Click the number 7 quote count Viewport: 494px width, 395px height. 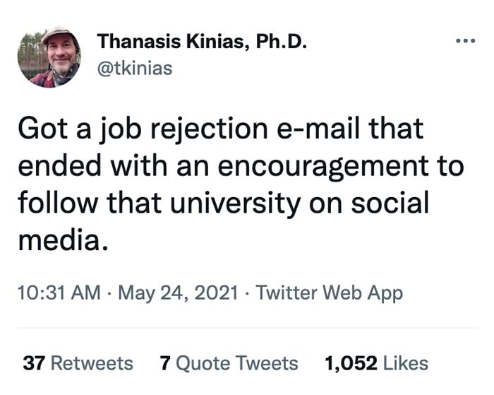(165, 363)
